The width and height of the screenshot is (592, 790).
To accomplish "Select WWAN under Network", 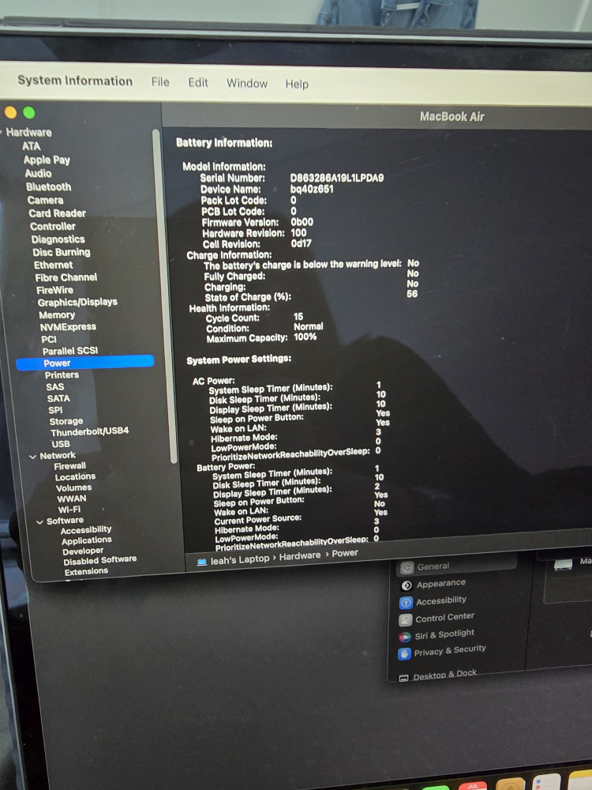I will coord(72,498).
